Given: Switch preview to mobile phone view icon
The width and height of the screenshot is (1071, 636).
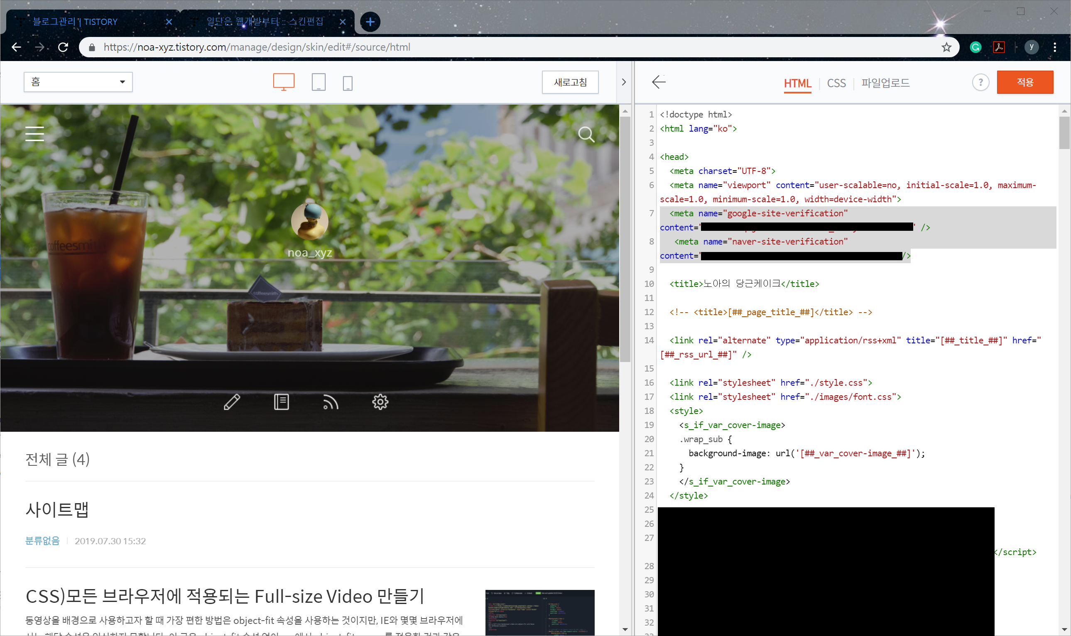Looking at the screenshot, I should coord(348,83).
